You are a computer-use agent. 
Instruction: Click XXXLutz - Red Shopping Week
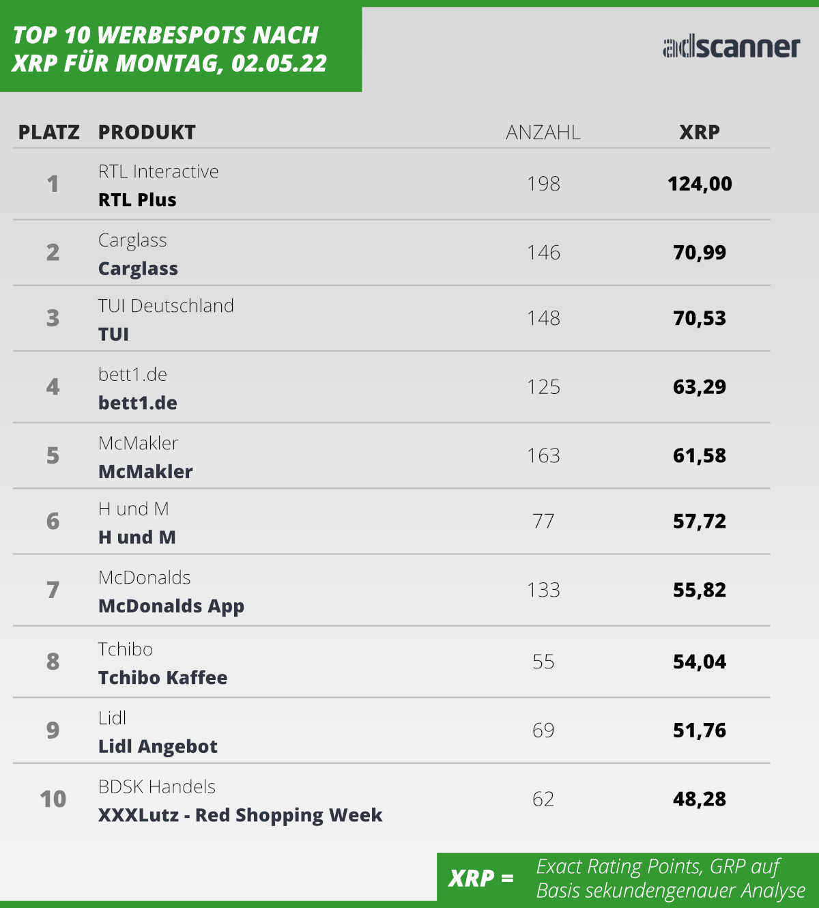click(240, 815)
